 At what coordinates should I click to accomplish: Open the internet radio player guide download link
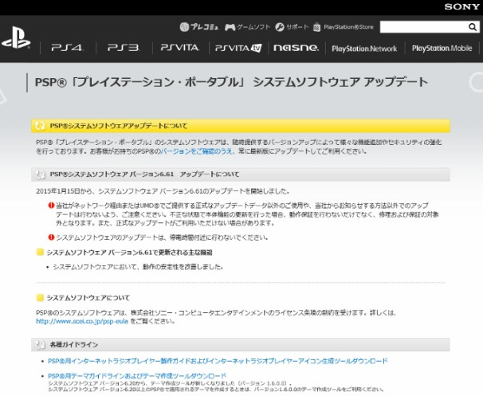218,361
